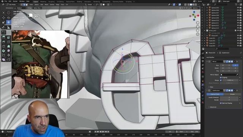Select the Add Cube tool

4,32
